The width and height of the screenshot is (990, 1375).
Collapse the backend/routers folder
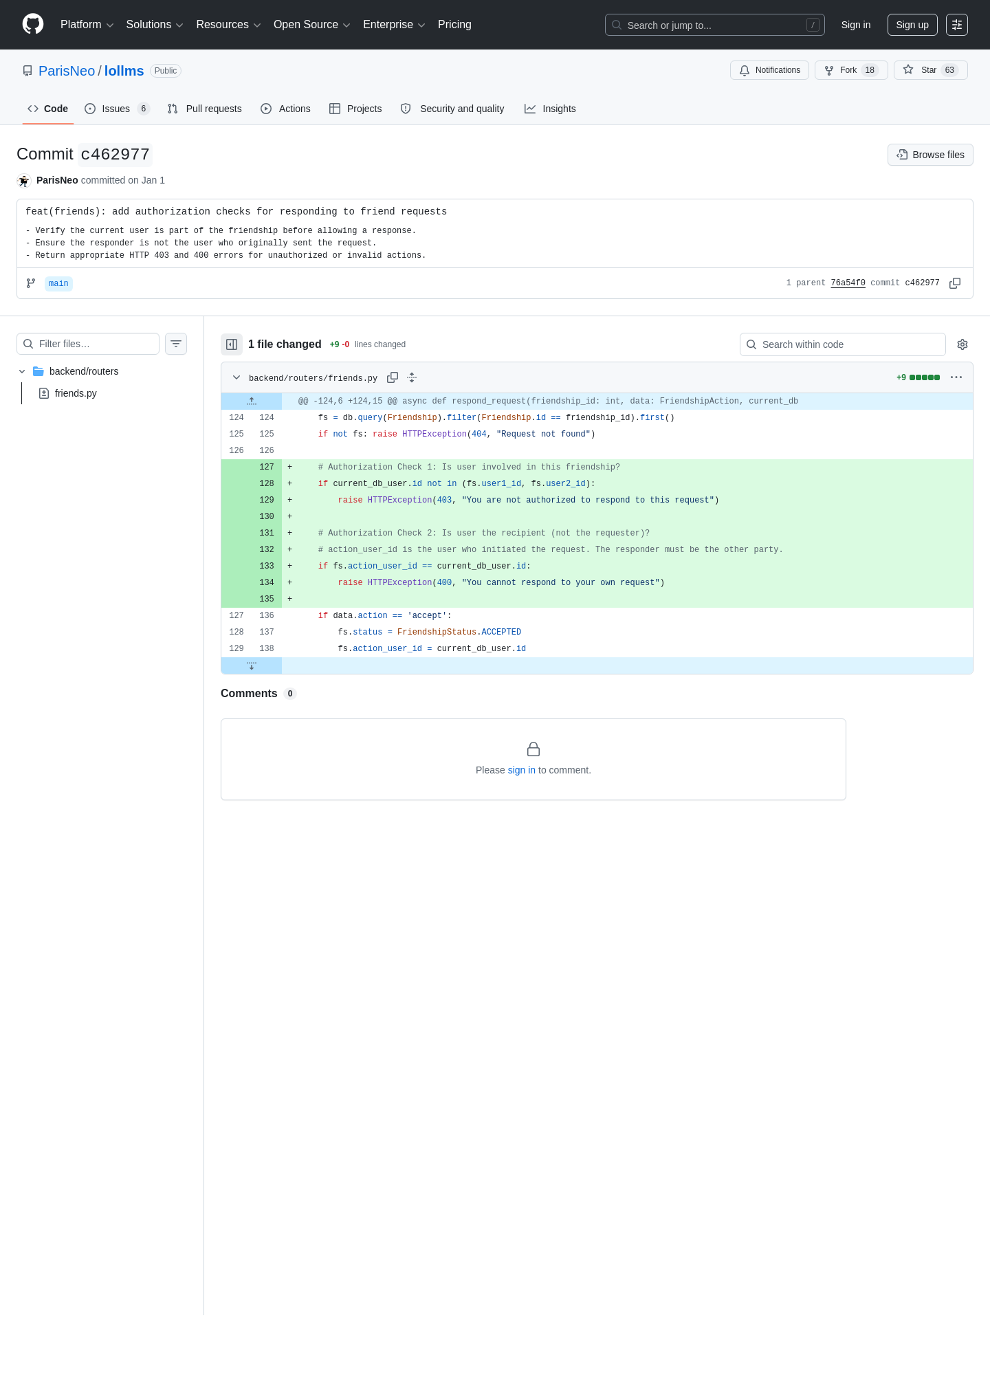click(22, 371)
